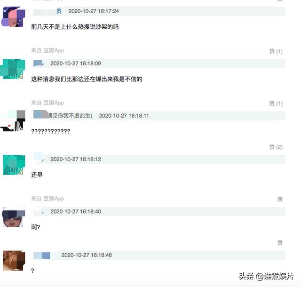This screenshot has height=287, width=301.
Task: Open brown avatar beside the 16:18:48 comment
Action: (14, 261)
